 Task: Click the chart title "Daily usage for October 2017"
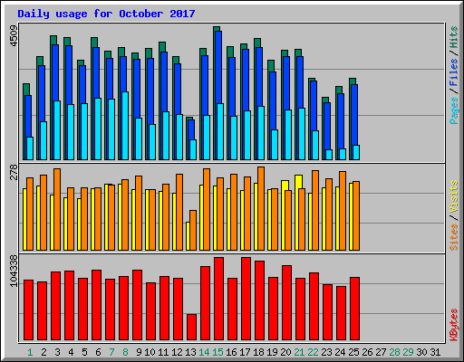point(106,14)
